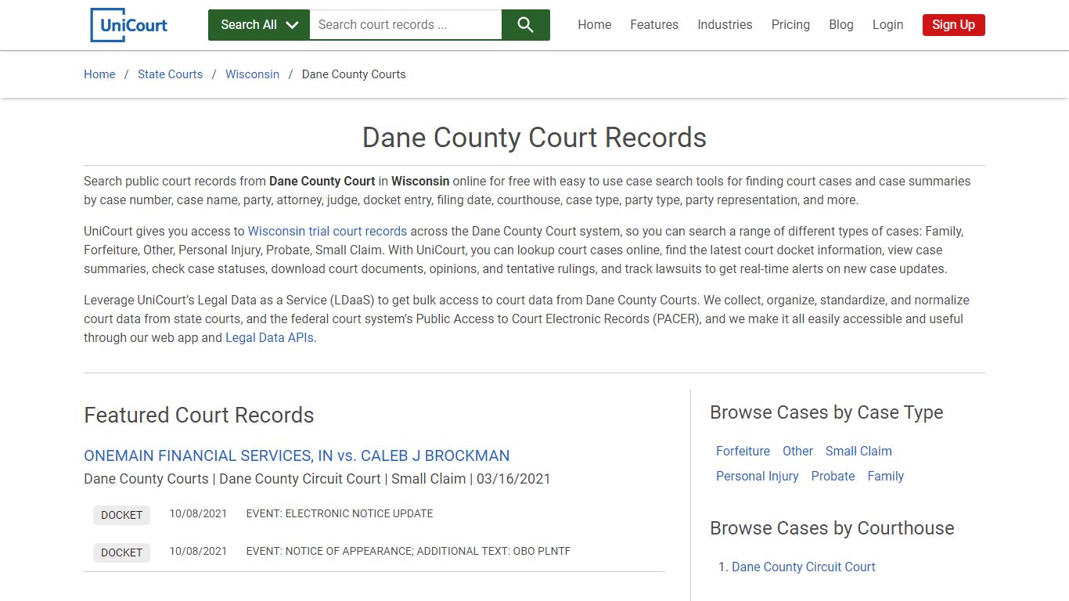Open the Home nav item
1069x601 pixels.
point(595,25)
